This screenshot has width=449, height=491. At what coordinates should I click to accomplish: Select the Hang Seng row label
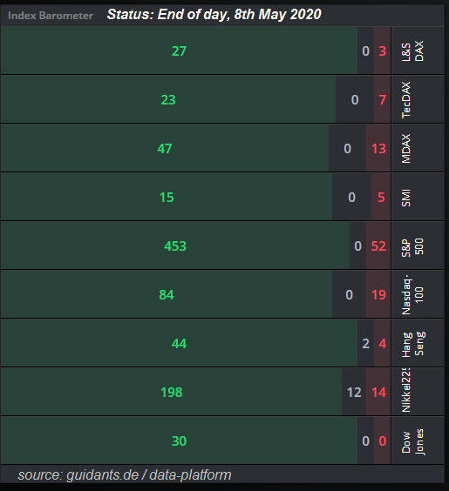[412, 344]
